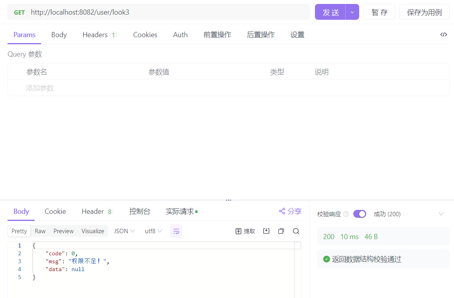This screenshot has height=298, width=454.
Task: Expand the send button dropdown arrow
Action: coord(352,12)
